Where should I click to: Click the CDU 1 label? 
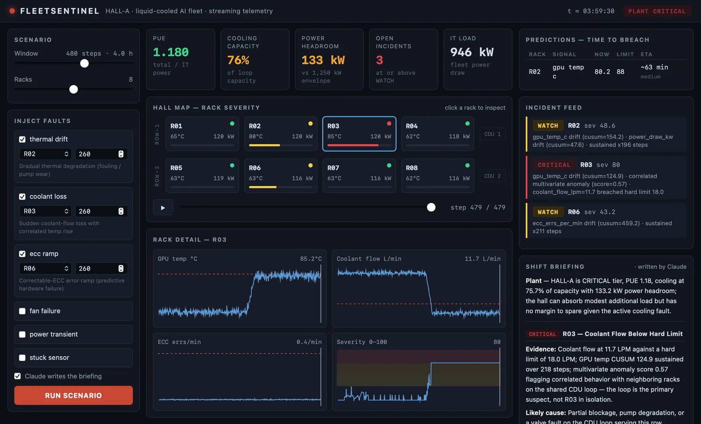click(493, 134)
